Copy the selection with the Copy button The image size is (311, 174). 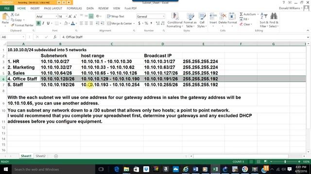coord(17,20)
